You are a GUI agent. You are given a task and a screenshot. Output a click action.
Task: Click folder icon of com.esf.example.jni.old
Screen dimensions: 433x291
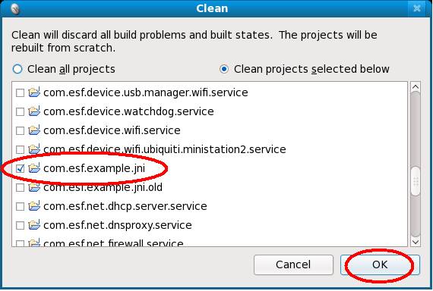(x=34, y=187)
